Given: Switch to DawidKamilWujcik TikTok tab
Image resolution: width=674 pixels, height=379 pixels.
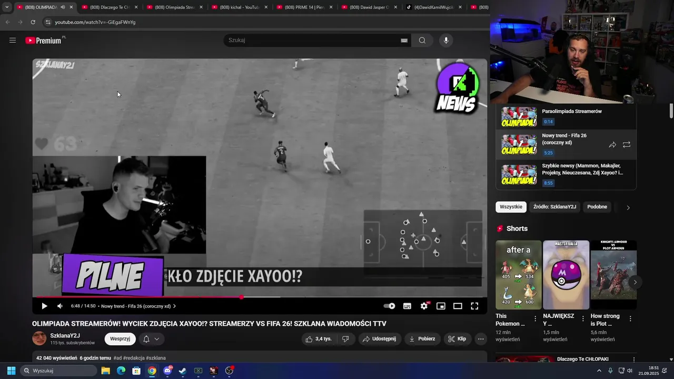Looking at the screenshot, I should (x=434, y=7).
